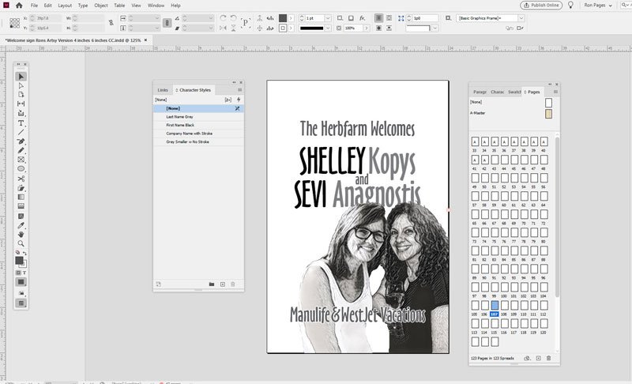Image resolution: width=632 pixels, height=384 pixels.
Task: Select the Pen tool
Action: (21, 141)
